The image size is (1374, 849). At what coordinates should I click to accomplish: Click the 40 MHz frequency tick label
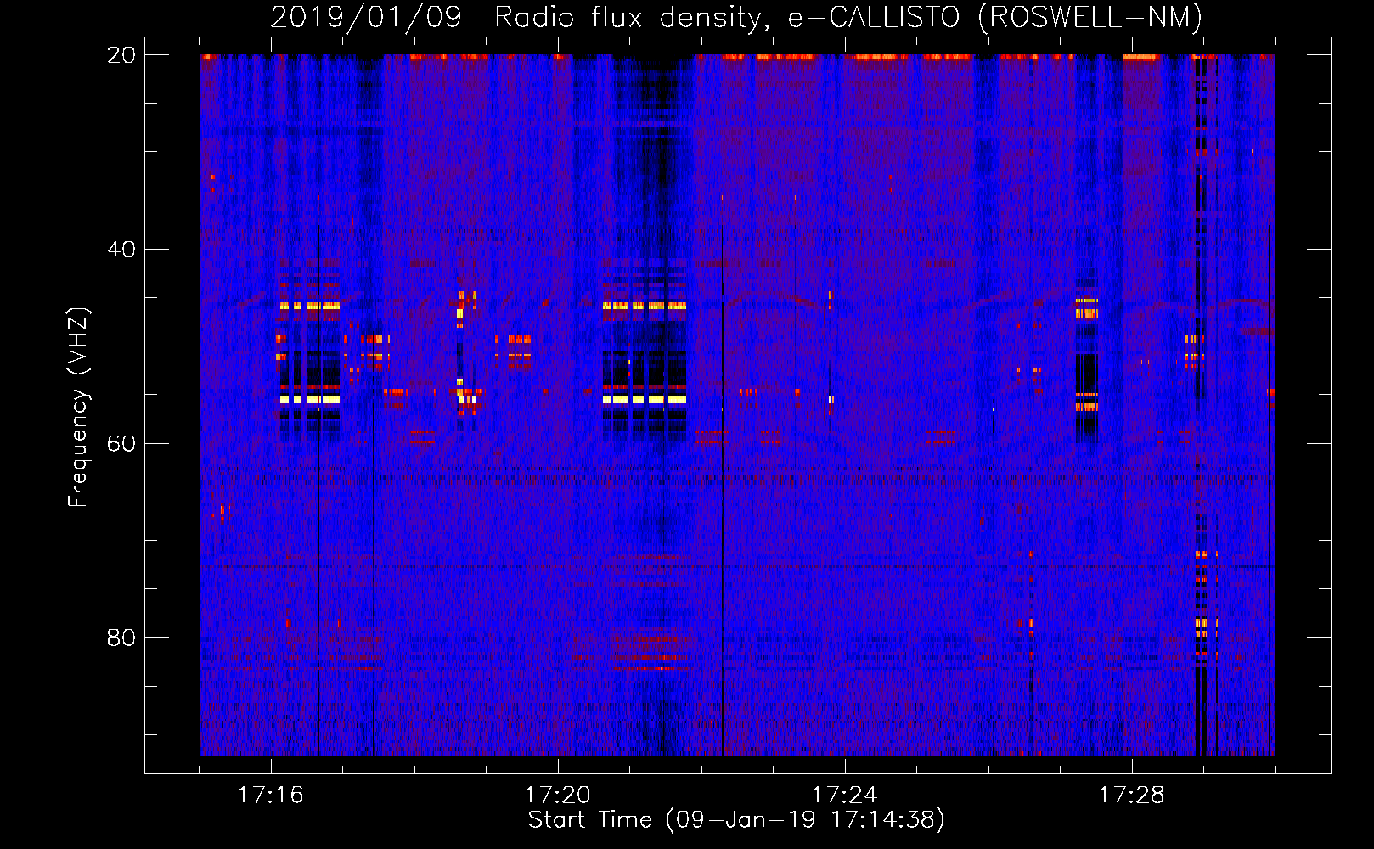[x=121, y=250]
